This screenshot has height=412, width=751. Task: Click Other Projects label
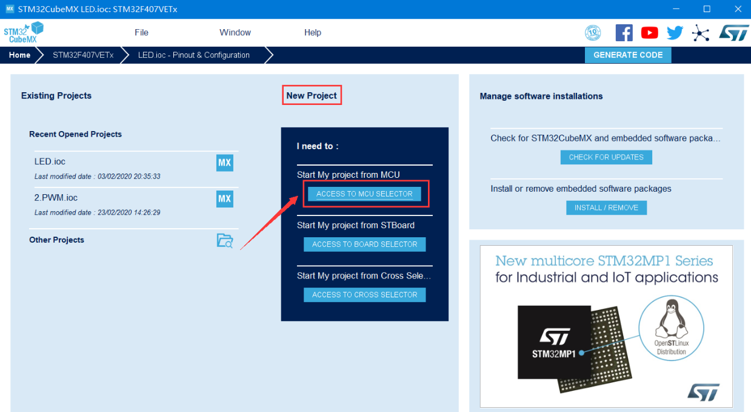pyautogui.click(x=56, y=240)
